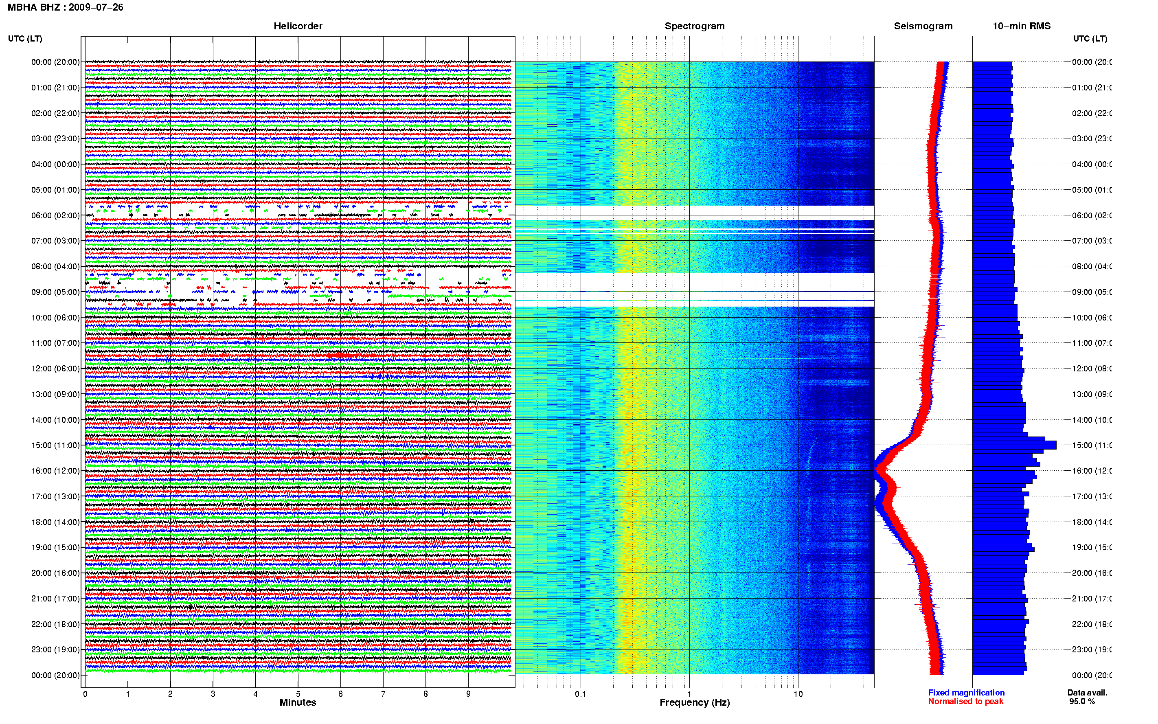Click the Fixed magnification legend entry

(x=966, y=692)
